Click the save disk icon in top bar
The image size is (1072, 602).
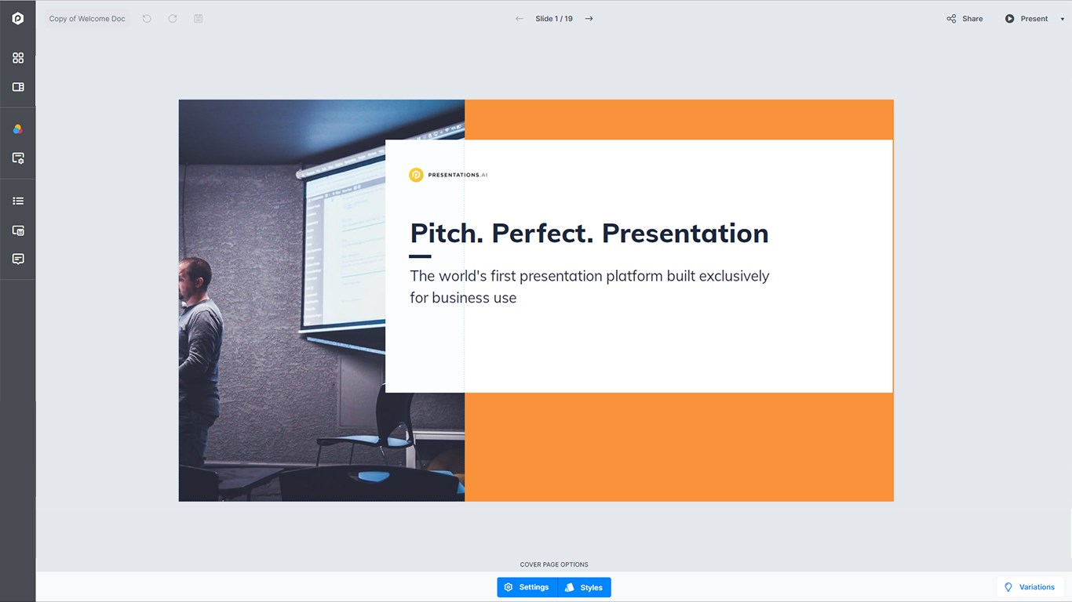(x=199, y=19)
